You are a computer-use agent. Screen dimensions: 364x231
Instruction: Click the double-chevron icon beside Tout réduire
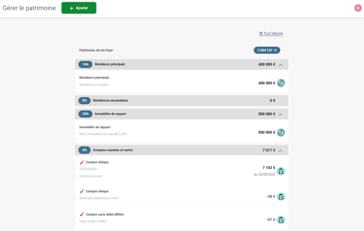click(261, 34)
